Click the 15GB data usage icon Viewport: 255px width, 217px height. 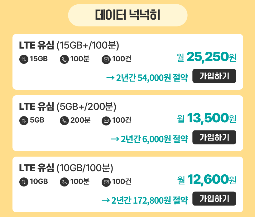24,59
